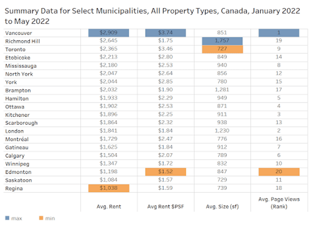Click the Avg. Page Views (Rank) header
The image size is (311, 226).
[279, 203]
